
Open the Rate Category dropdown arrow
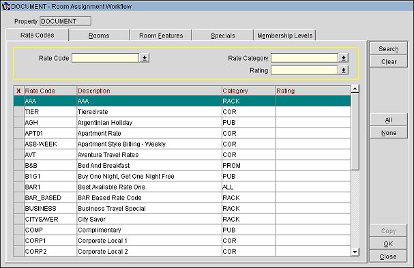[344, 58]
